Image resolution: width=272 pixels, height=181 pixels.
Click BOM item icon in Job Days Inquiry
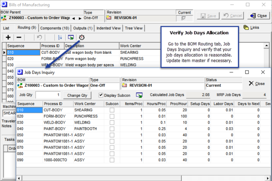pyautogui.click(x=20, y=86)
